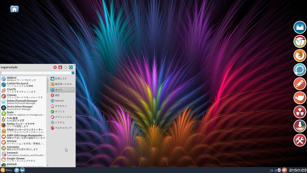307x173 pixels.
Task: Launch Galculator
Action: tap(23, 148)
